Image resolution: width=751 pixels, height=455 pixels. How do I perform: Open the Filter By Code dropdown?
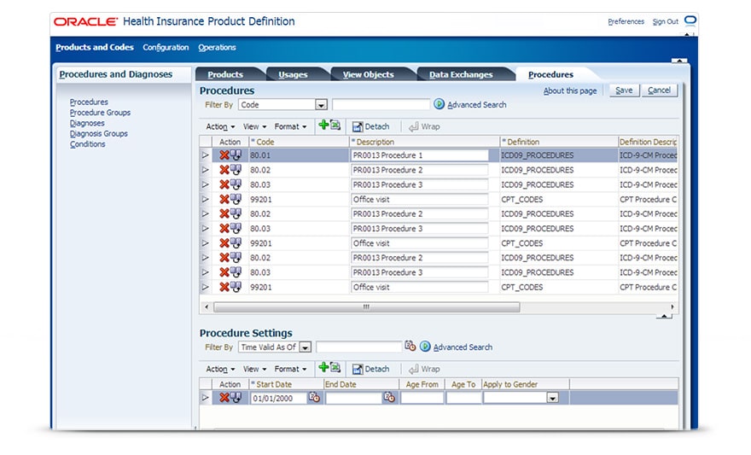pos(321,105)
